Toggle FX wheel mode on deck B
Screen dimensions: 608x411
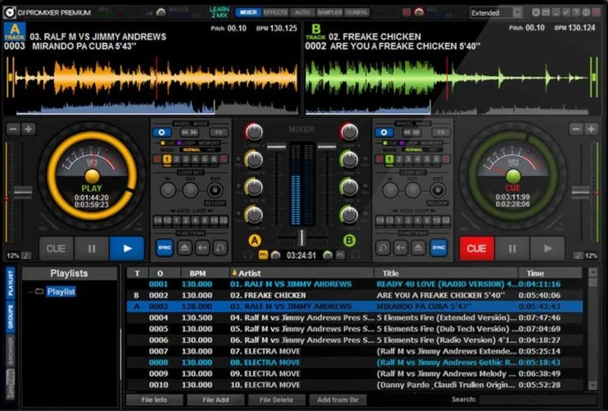coord(441,133)
